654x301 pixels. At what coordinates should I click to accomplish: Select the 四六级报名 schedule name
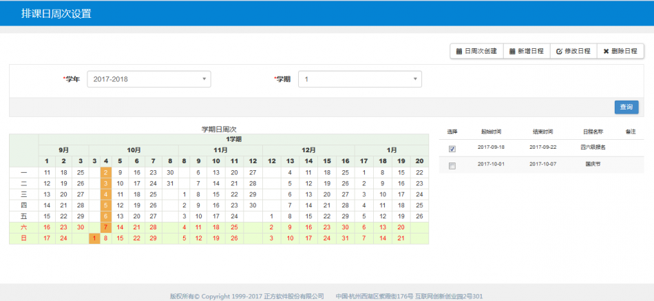pos(592,147)
